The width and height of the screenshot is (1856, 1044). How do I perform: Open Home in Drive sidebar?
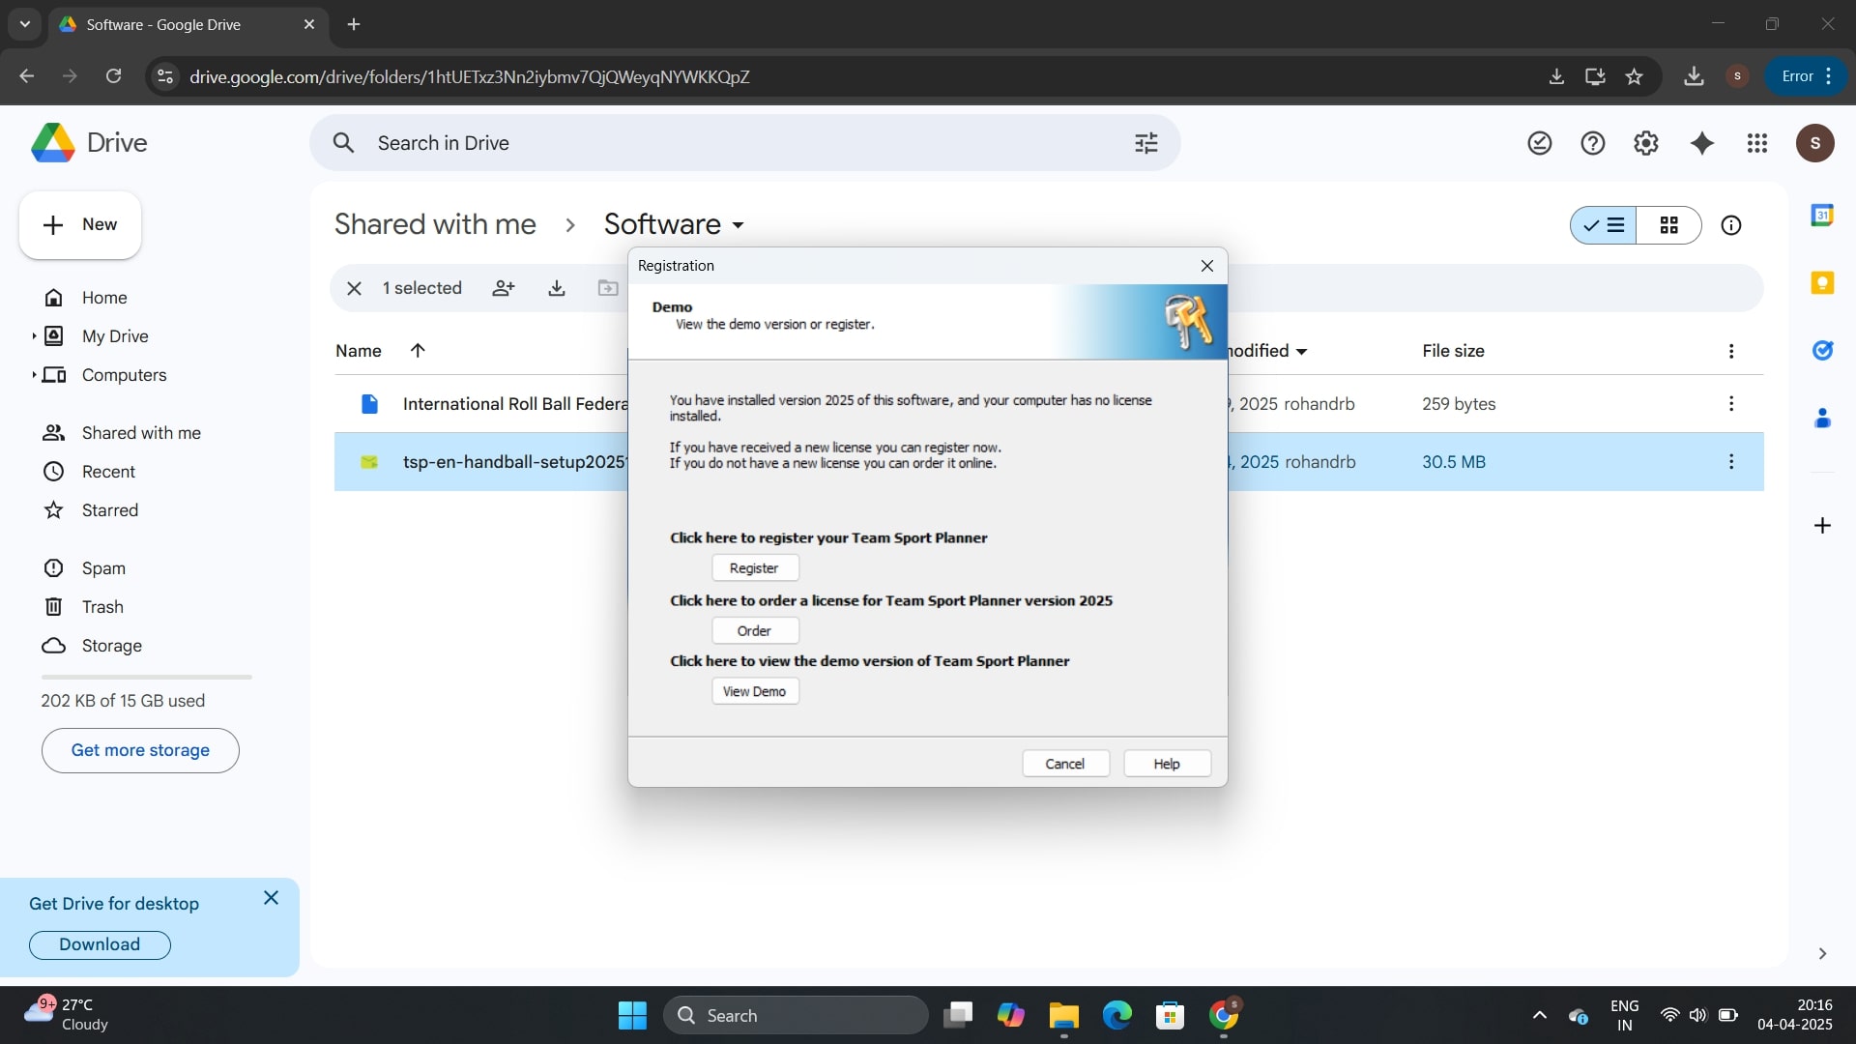tap(104, 298)
